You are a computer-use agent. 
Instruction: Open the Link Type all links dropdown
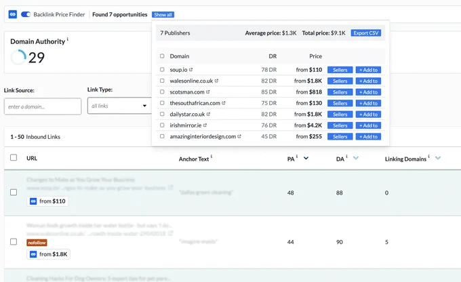point(119,106)
